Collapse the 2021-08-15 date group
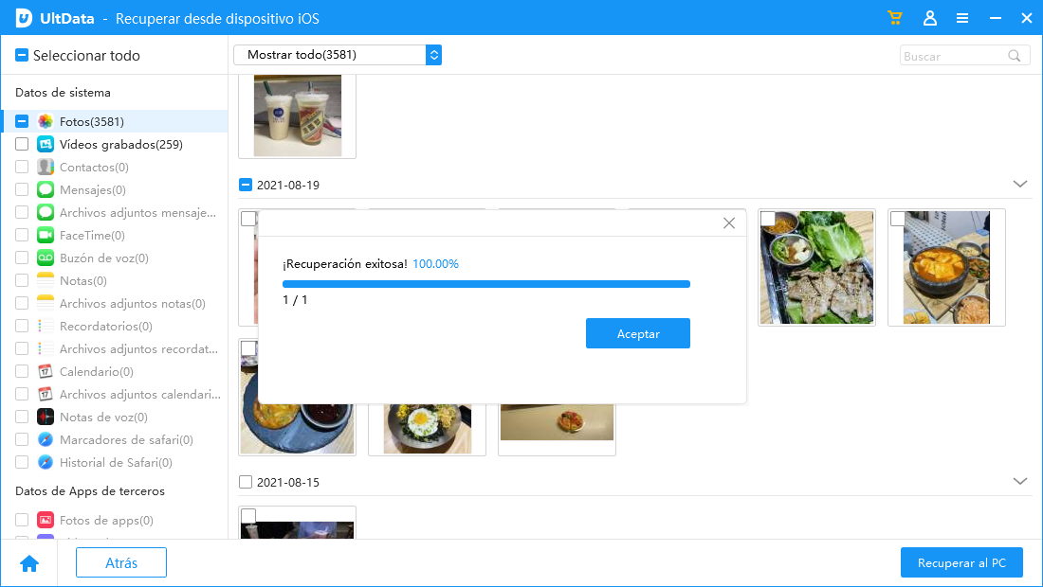The image size is (1043, 587). click(x=1020, y=481)
